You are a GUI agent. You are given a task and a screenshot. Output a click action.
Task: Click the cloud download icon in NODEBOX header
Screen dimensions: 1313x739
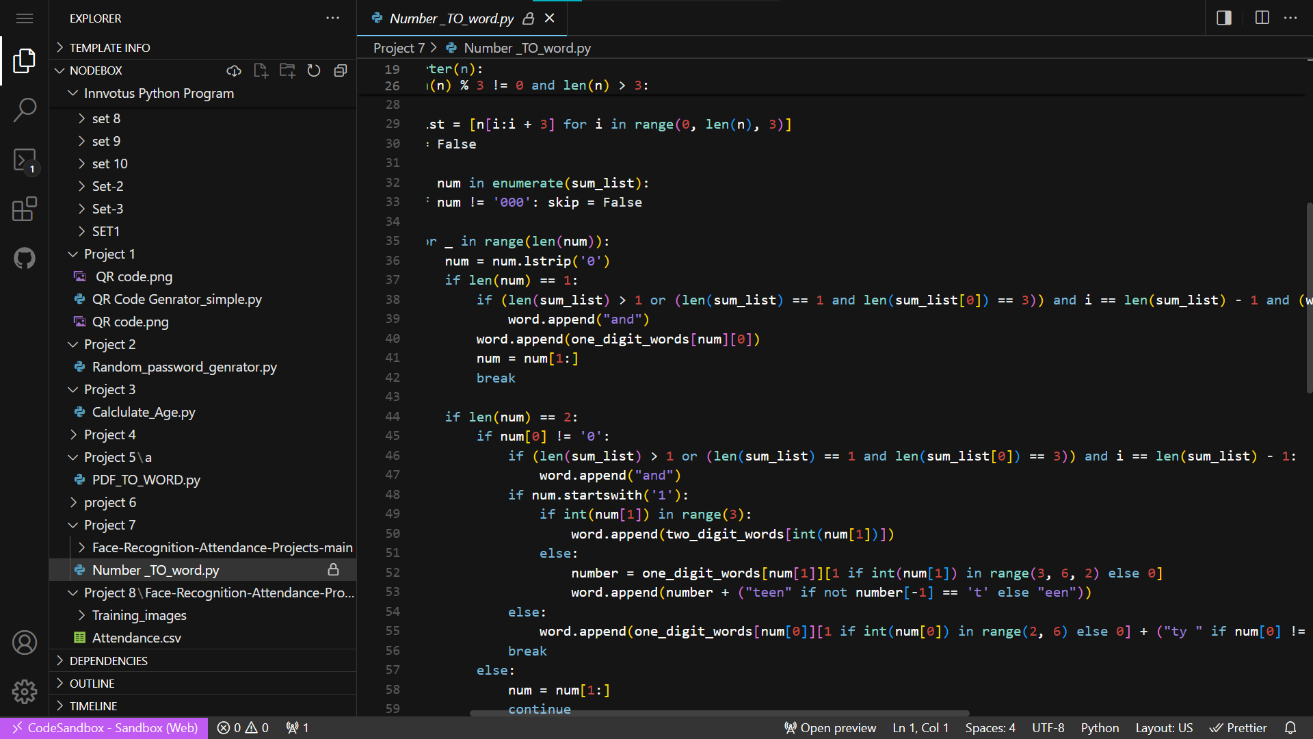click(x=234, y=70)
